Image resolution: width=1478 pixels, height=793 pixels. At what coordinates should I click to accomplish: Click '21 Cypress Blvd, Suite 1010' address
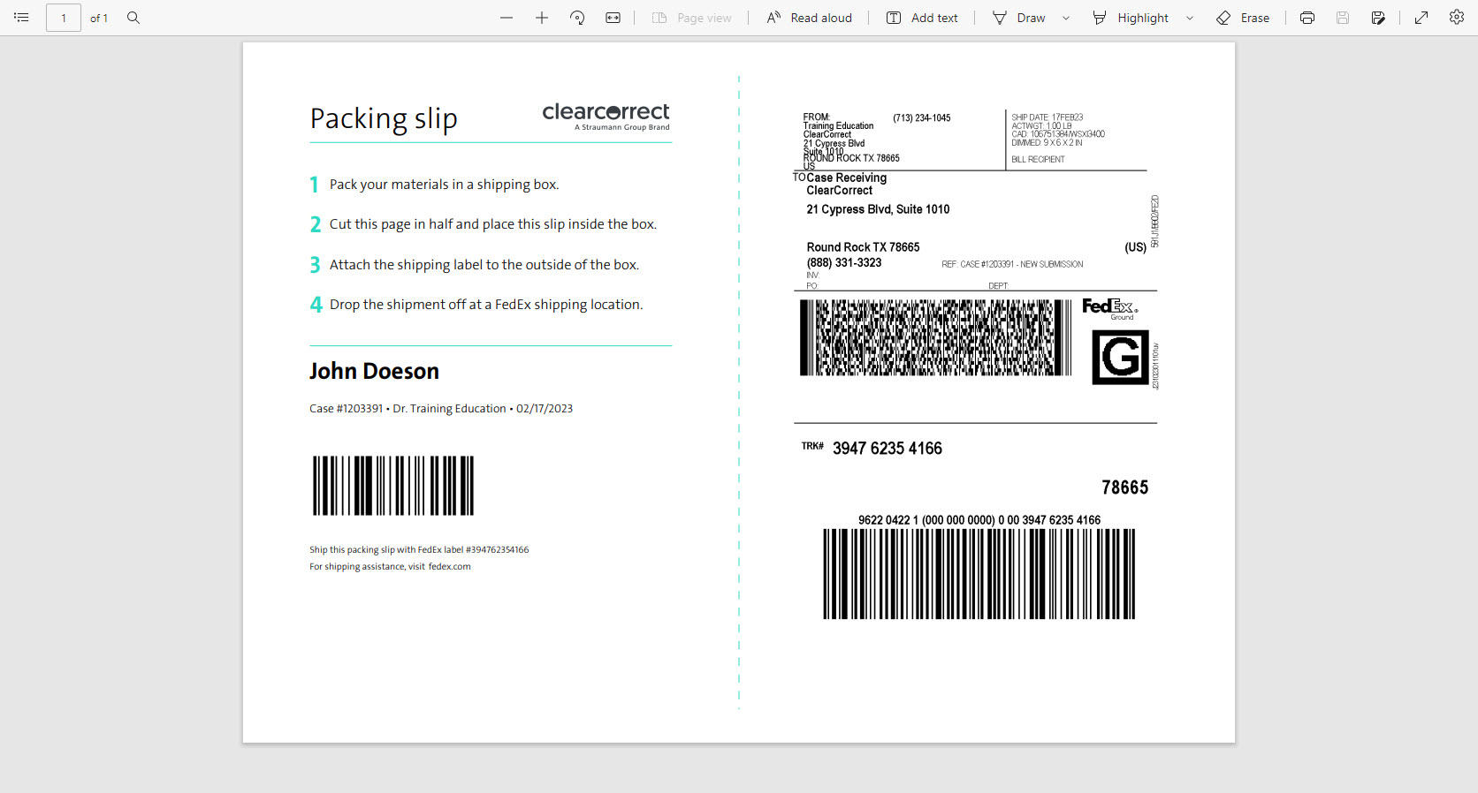click(x=878, y=209)
